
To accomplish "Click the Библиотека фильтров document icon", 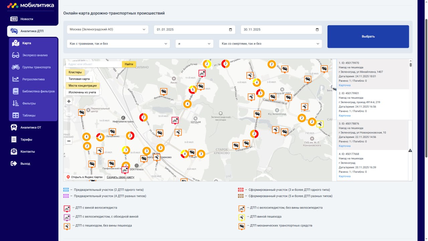I will (x=15, y=91).
